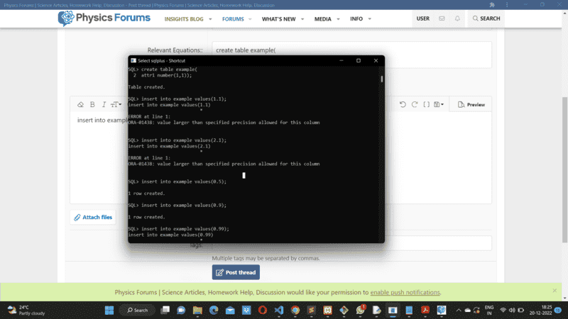The height and width of the screenshot is (319, 568).
Task: Open the font size dropdown
Action: pos(116,104)
